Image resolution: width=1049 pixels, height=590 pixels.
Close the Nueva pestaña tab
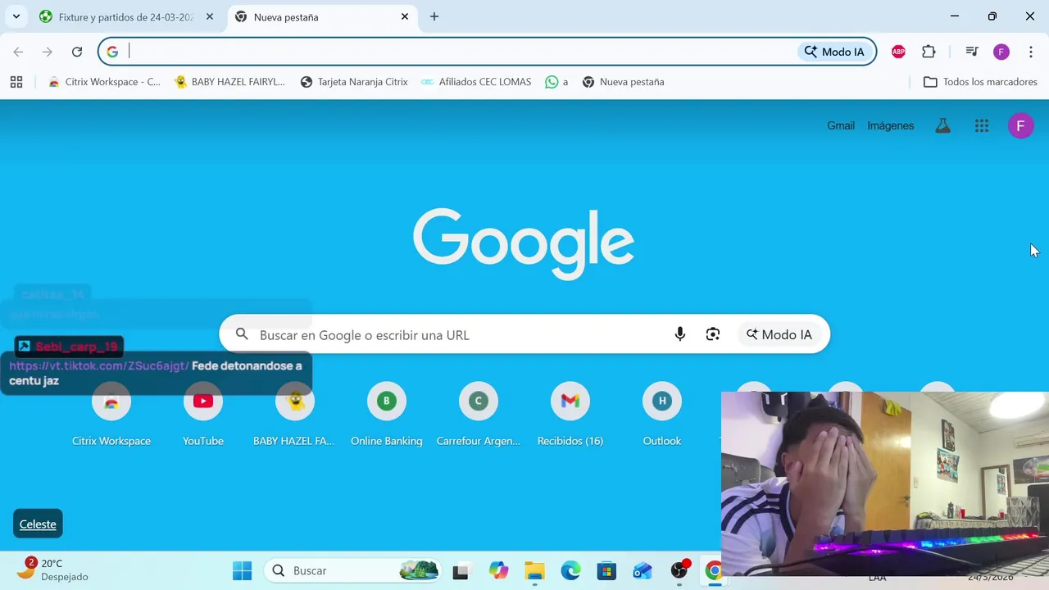405,16
